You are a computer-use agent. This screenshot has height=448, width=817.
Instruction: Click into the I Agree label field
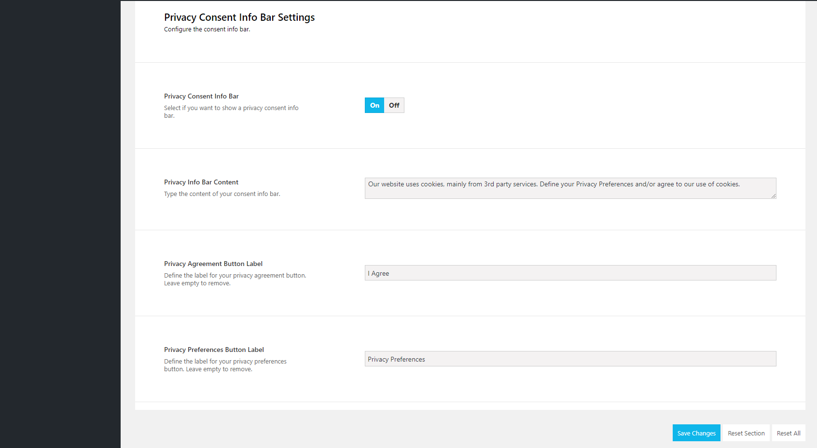pyautogui.click(x=569, y=273)
